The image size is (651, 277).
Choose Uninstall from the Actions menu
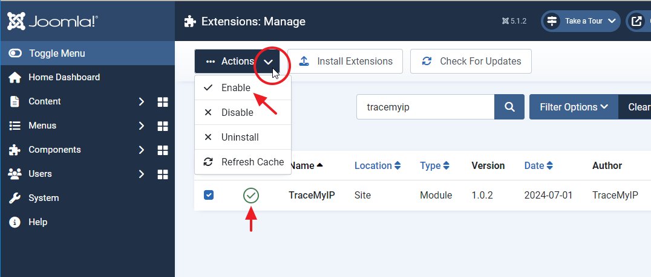pos(240,137)
